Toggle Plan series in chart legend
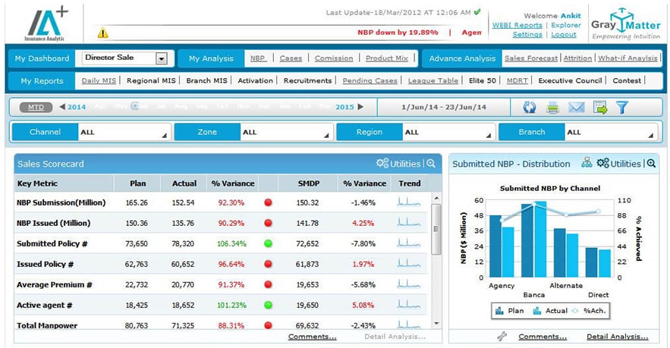 [509, 311]
